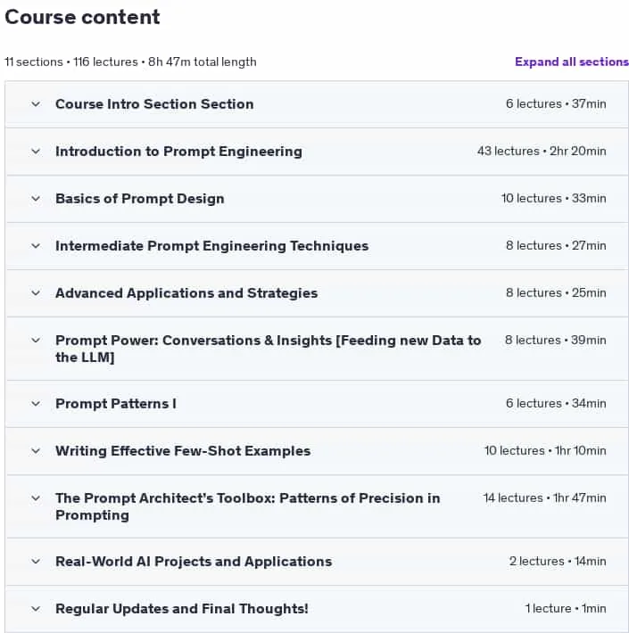Click chevron beside Basics of Prompt Design
Image resolution: width=629 pixels, height=633 pixels.
[36, 199]
